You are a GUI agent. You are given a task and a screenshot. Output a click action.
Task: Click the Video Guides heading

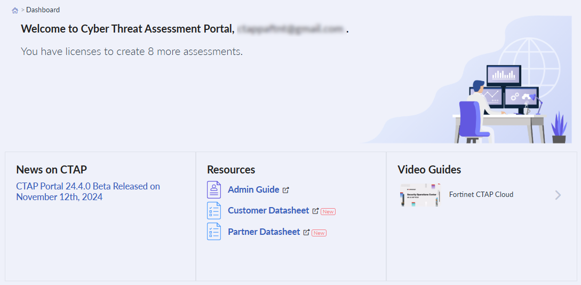429,170
